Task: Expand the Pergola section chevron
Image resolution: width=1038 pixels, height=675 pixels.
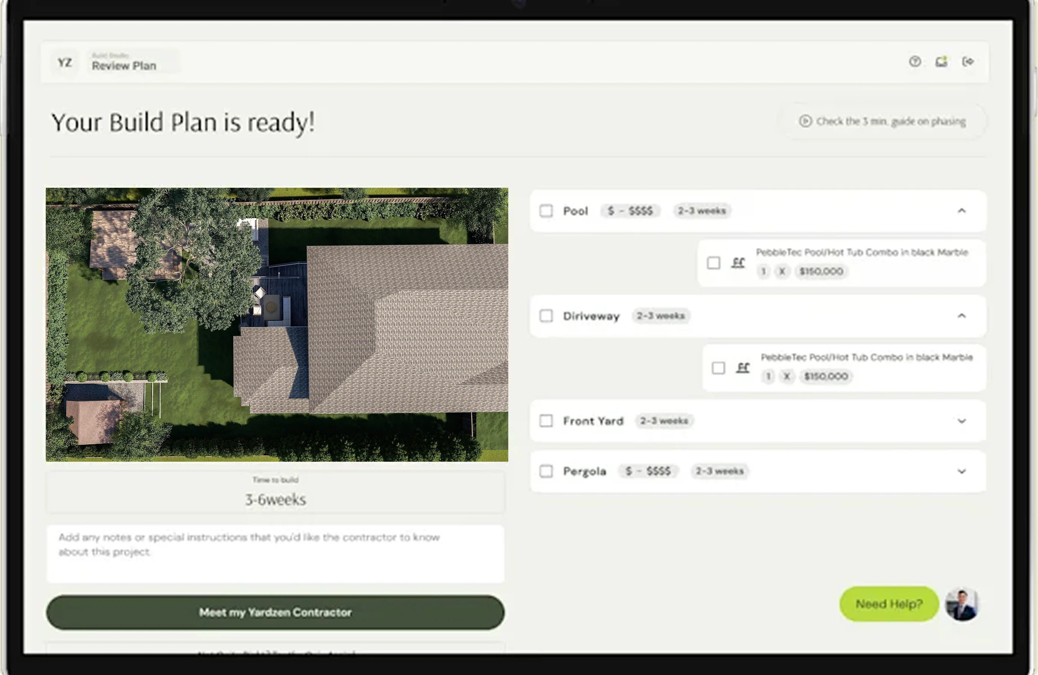Action: point(962,472)
